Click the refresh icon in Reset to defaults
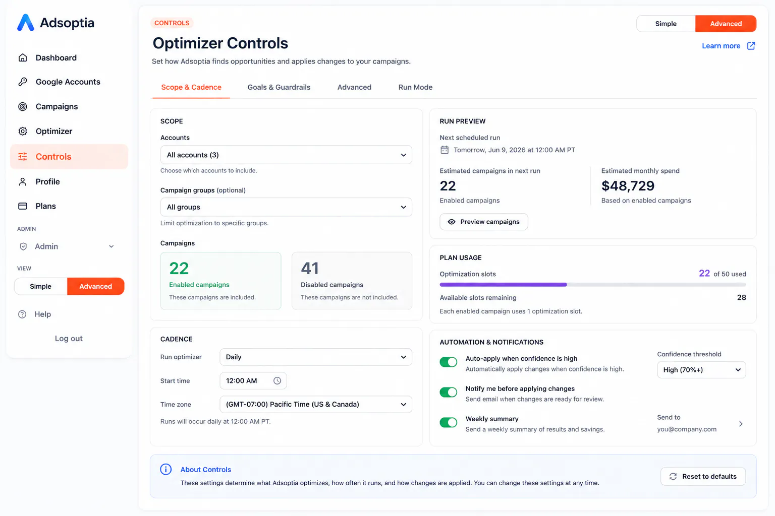Image resolution: width=775 pixels, height=516 pixels. point(673,476)
